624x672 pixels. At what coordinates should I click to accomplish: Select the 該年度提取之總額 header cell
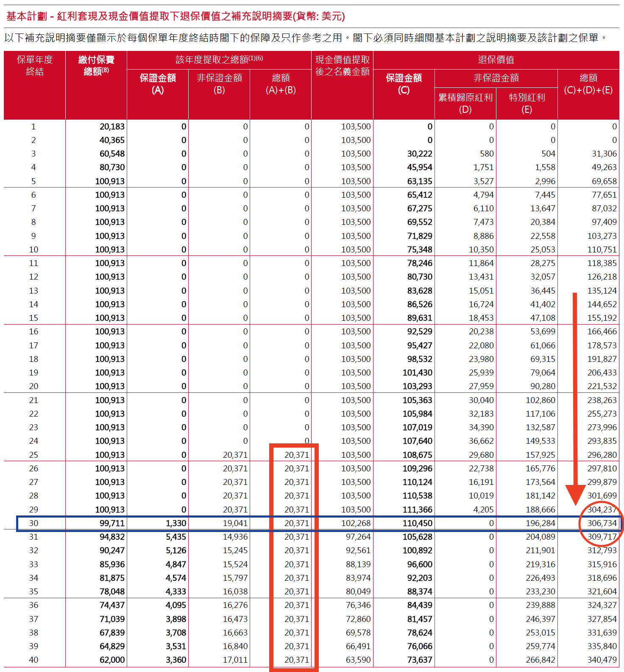(x=219, y=60)
